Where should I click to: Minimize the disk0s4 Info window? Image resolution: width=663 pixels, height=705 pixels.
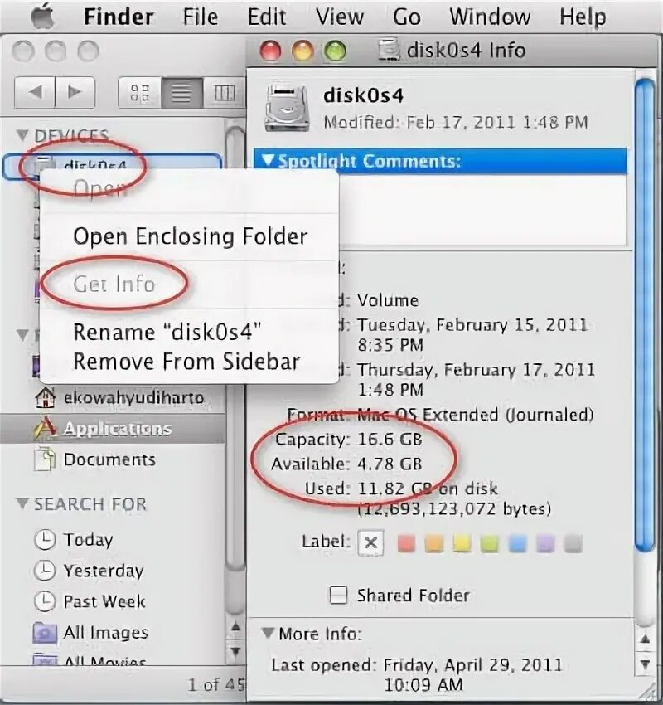click(302, 51)
